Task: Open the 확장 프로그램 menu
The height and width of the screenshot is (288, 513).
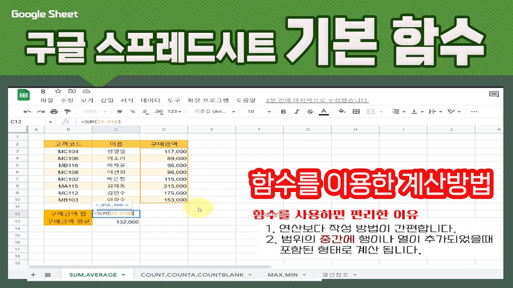Action: [x=208, y=100]
